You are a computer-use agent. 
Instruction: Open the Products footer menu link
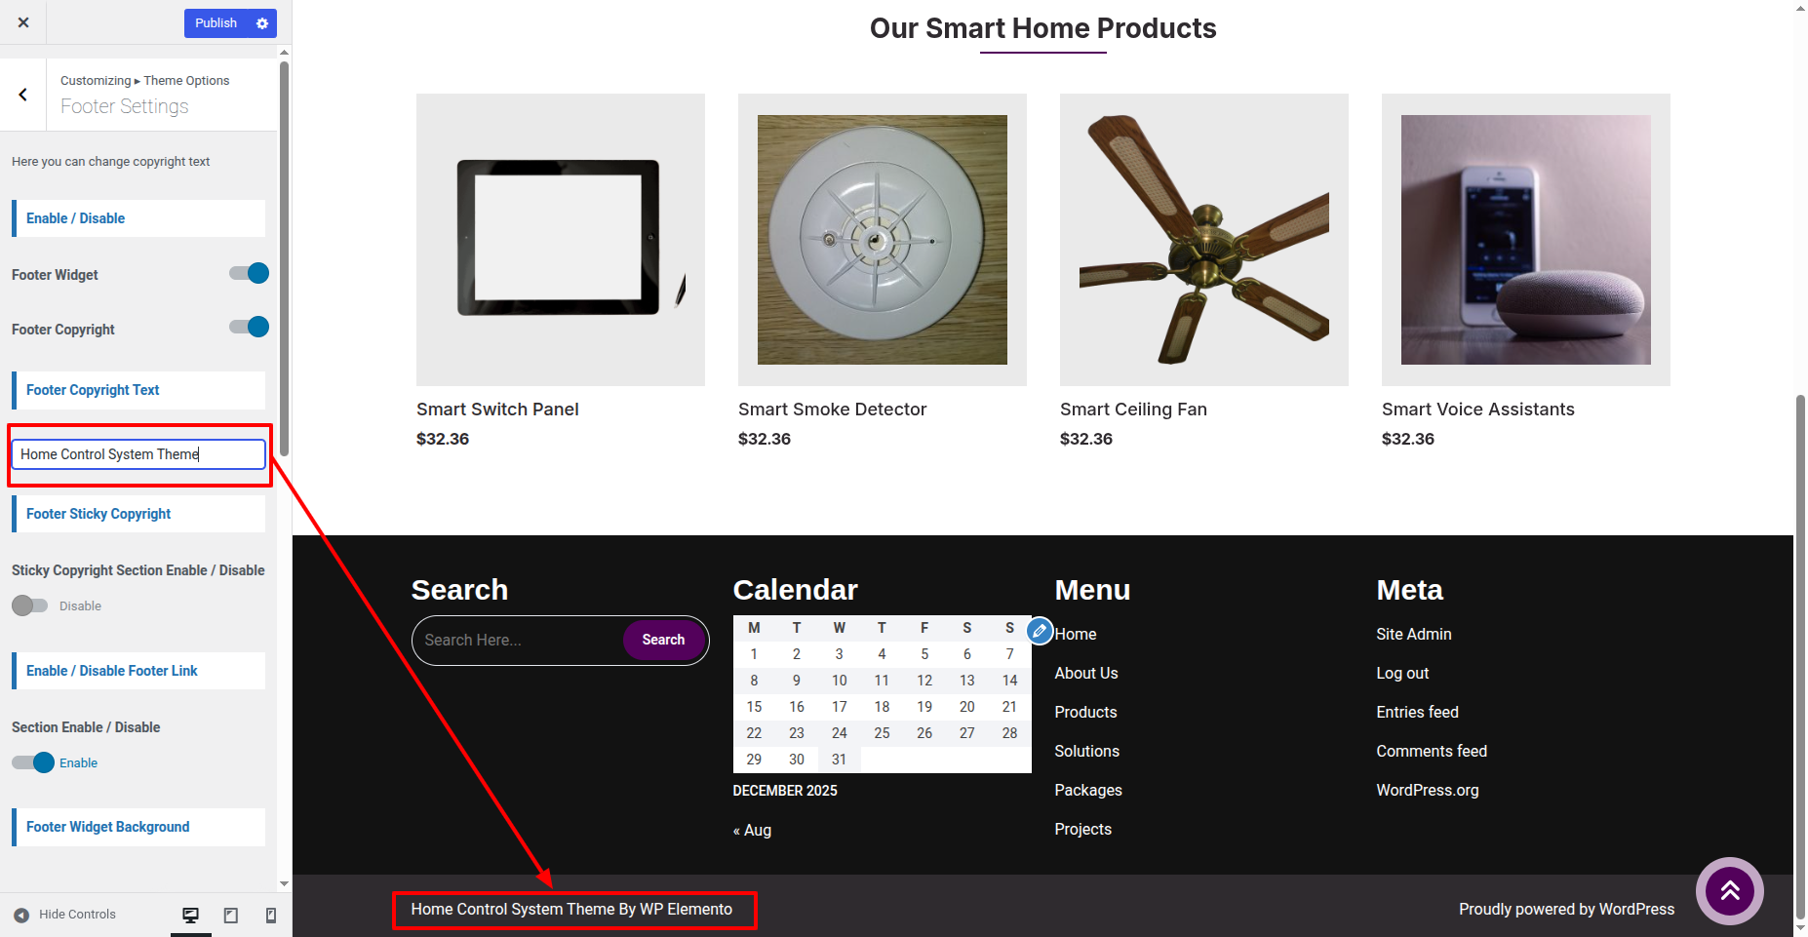[x=1085, y=712]
